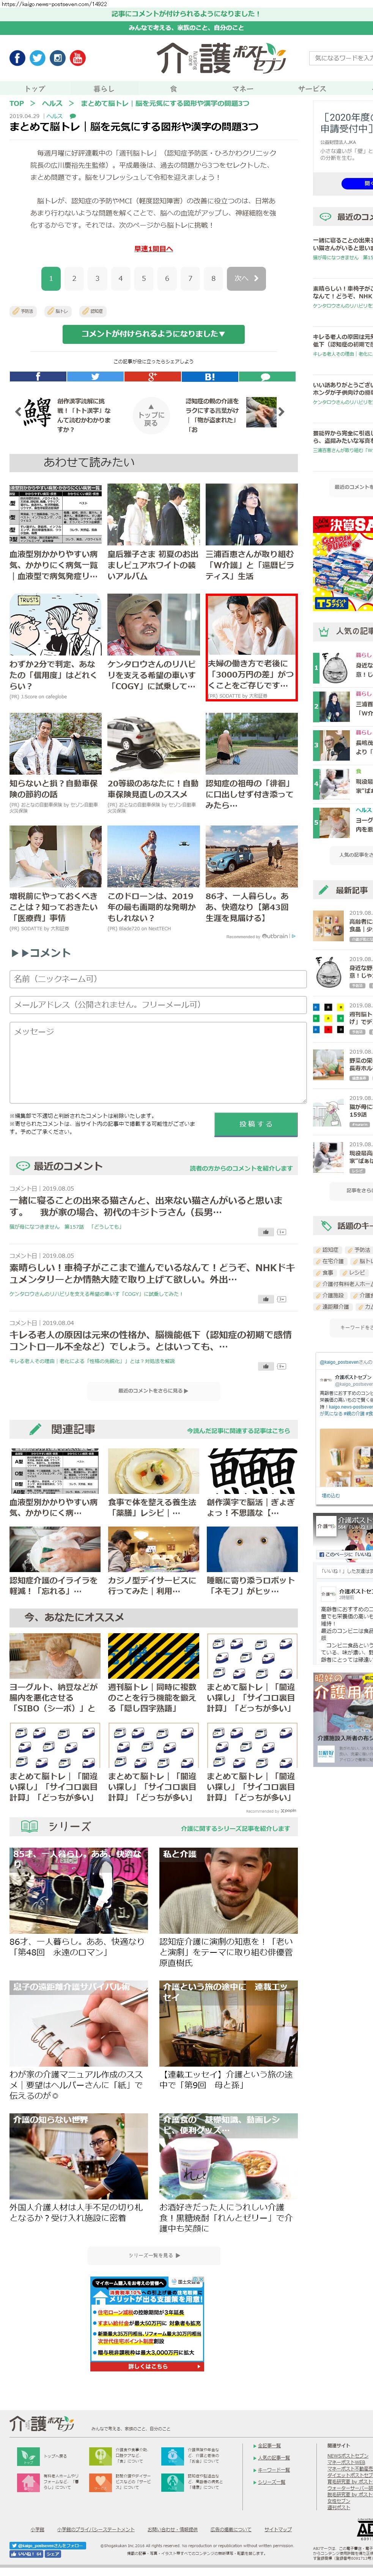Share via the red Google+ share bar

coord(153,377)
